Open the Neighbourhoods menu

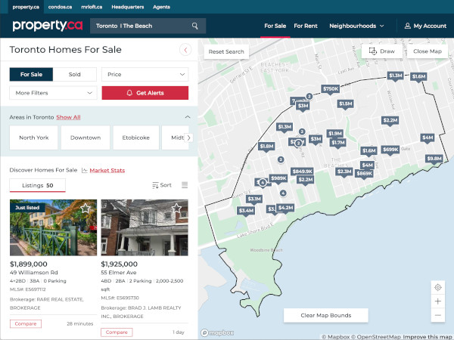(x=357, y=26)
